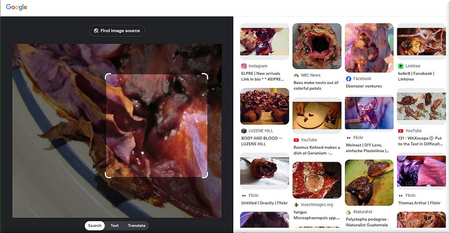This screenshot has height=233, width=450.
Task: Click the bottom-right crop corner handle
Action: [206, 175]
